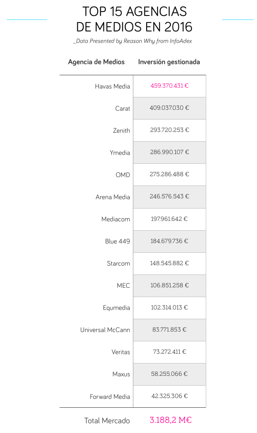Select the Maxus investment cell
Viewport: 257px width, 433px height.
coord(170,374)
